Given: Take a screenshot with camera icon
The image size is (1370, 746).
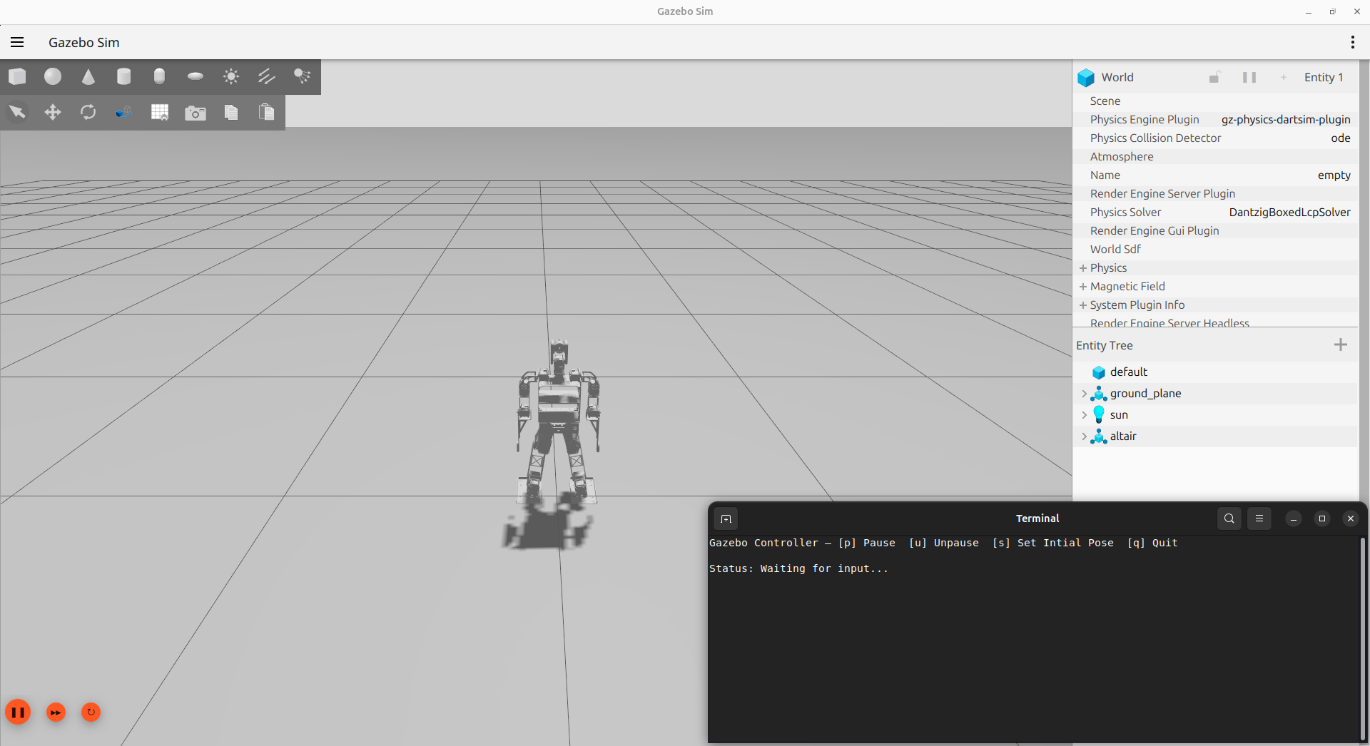Looking at the screenshot, I should point(196,113).
